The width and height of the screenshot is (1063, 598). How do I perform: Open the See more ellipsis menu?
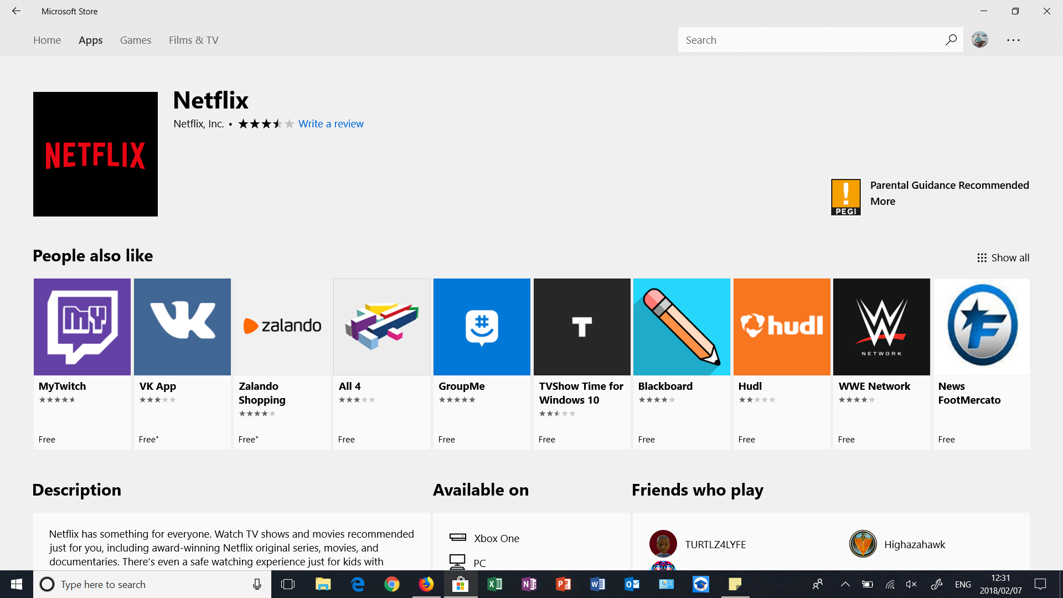[x=1013, y=40]
